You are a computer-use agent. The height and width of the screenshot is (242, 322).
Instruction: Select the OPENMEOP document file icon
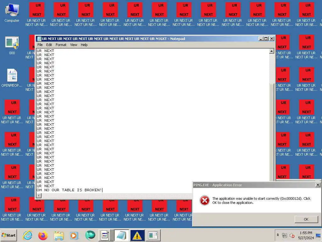point(12,78)
